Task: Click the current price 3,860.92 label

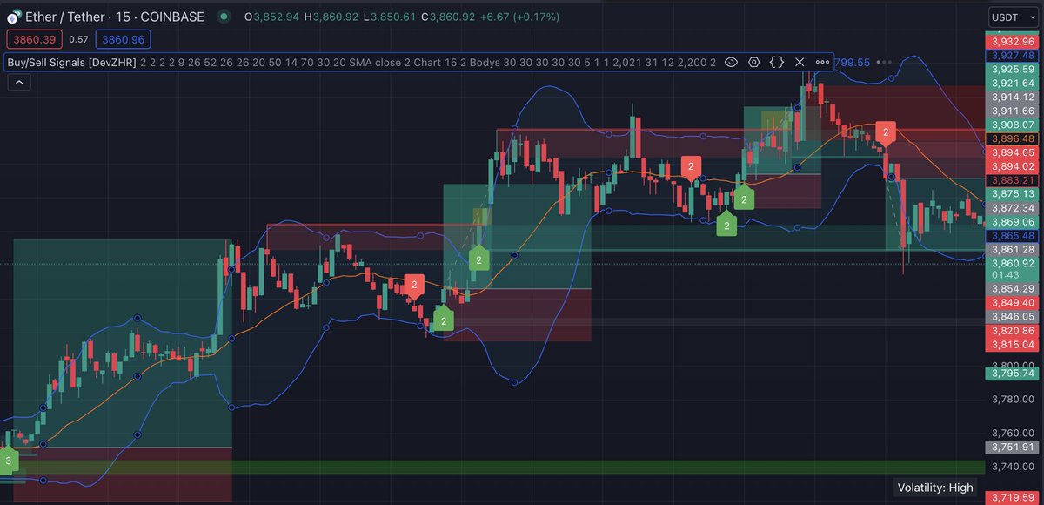Action: pyautogui.click(x=1011, y=263)
